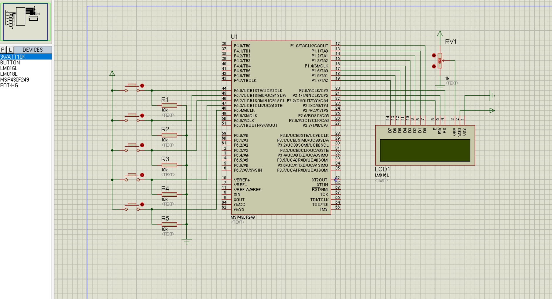The height and width of the screenshot is (299, 552).
Task: Toggle the red latch of the topmost push button
Action: 142,86
